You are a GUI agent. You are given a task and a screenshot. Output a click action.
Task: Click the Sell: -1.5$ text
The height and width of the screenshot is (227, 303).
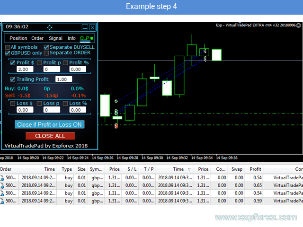point(18,96)
